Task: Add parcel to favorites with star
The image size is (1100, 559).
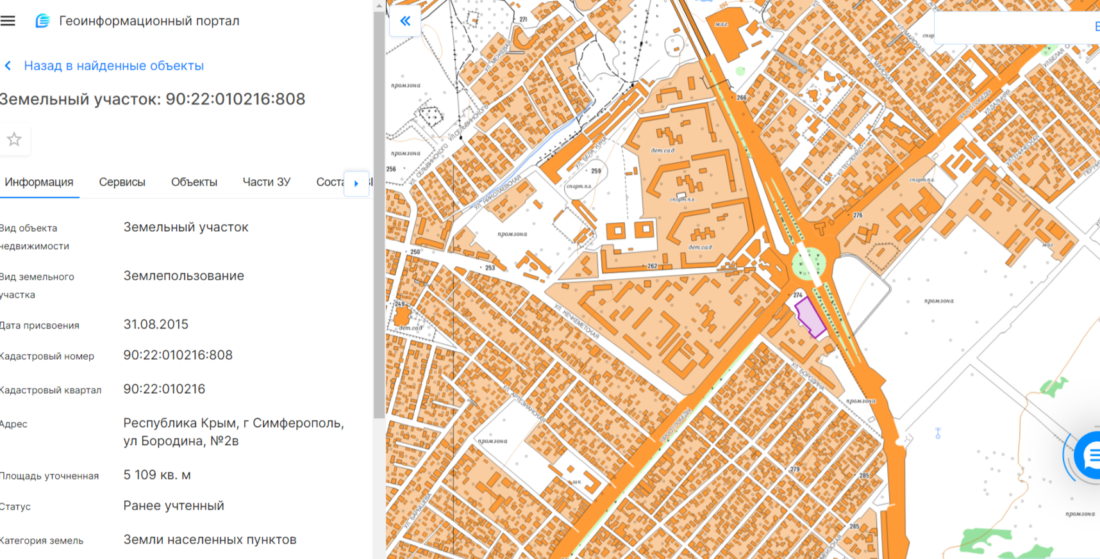Action: click(x=14, y=139)
